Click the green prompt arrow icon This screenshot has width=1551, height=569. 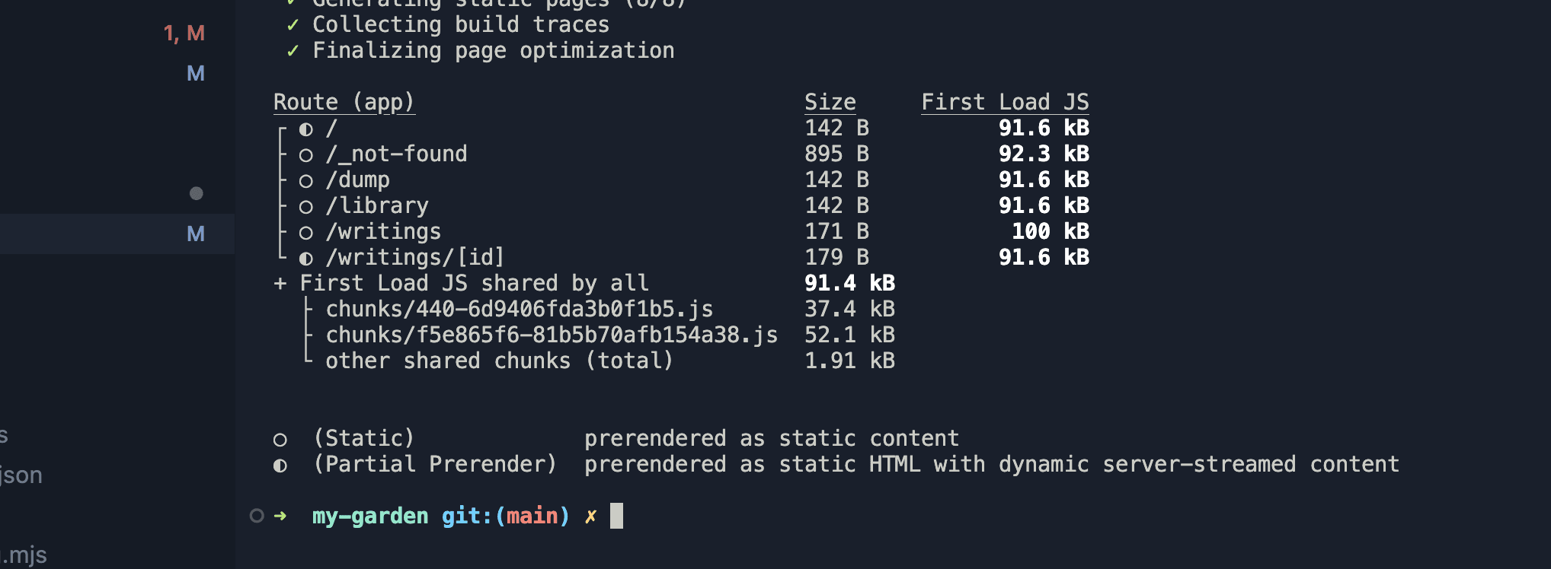pos(280,516)
